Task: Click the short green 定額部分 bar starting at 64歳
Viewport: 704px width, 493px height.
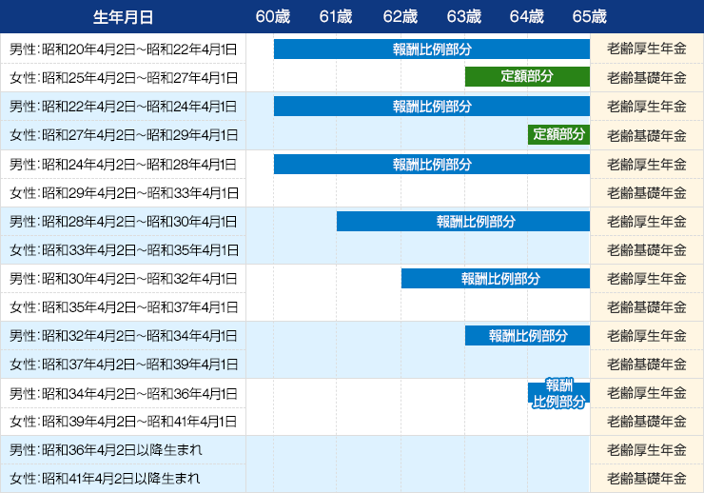Action: 558,134
